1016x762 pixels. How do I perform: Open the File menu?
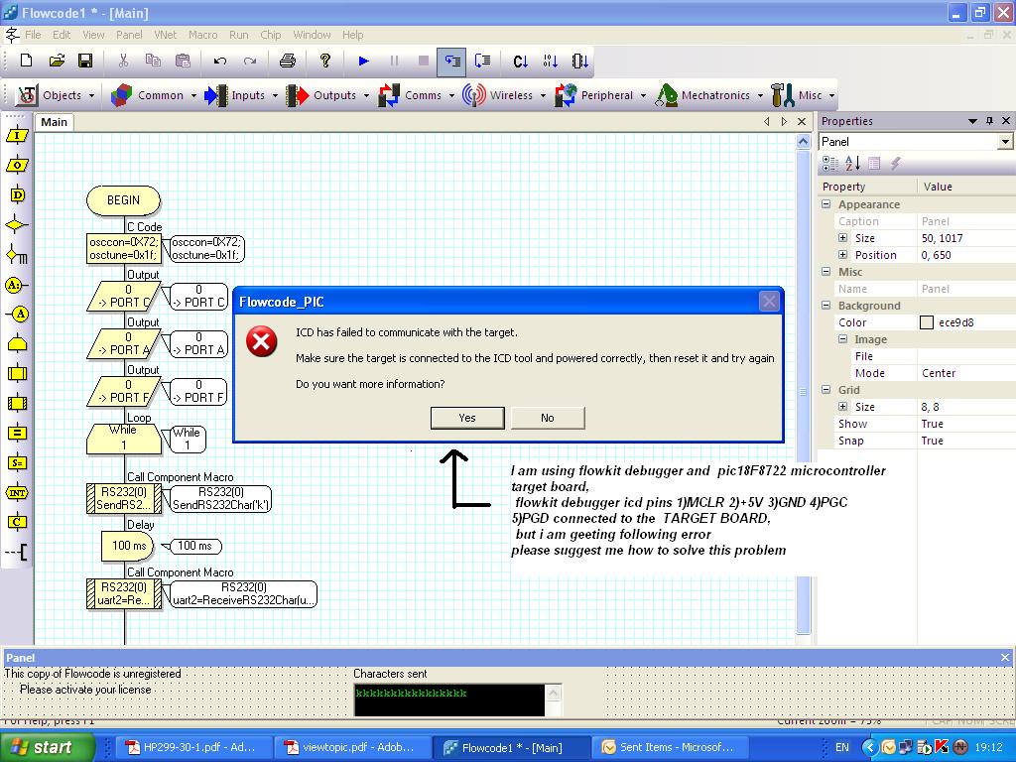[x=33, y=35]
